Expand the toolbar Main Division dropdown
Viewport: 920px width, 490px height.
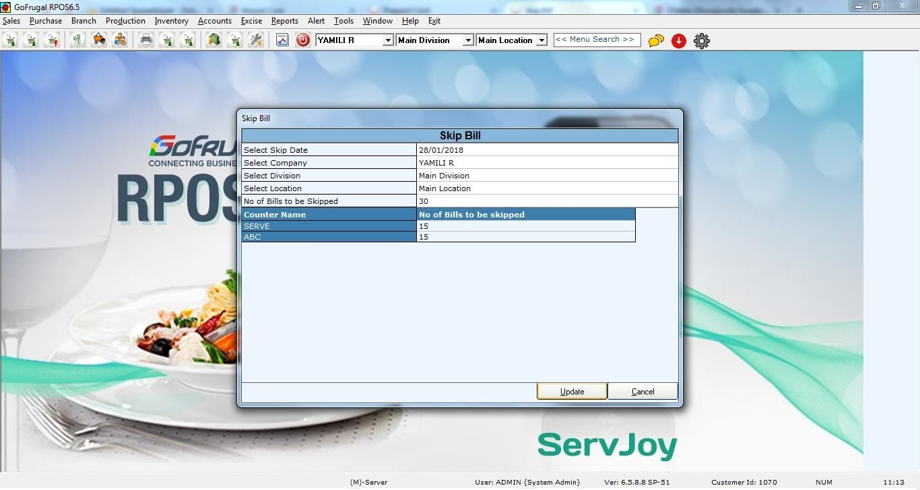pos(468,40)
